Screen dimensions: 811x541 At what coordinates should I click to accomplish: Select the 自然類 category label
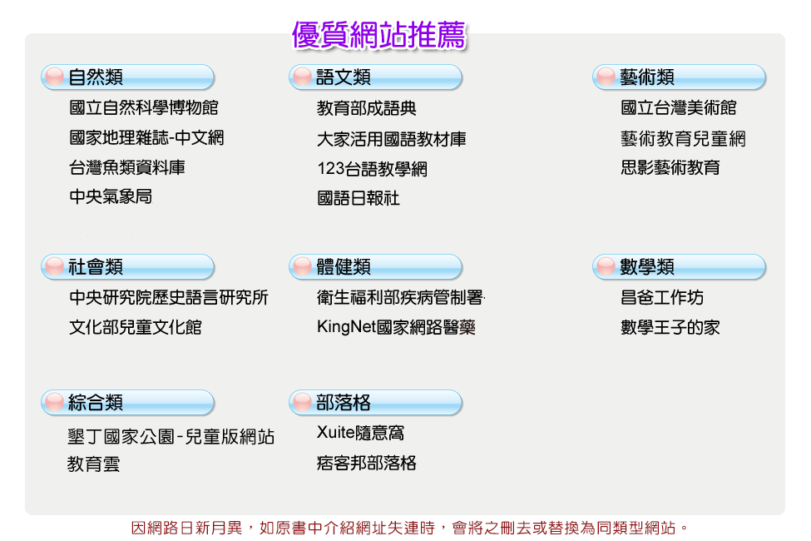tap(96, 77)
